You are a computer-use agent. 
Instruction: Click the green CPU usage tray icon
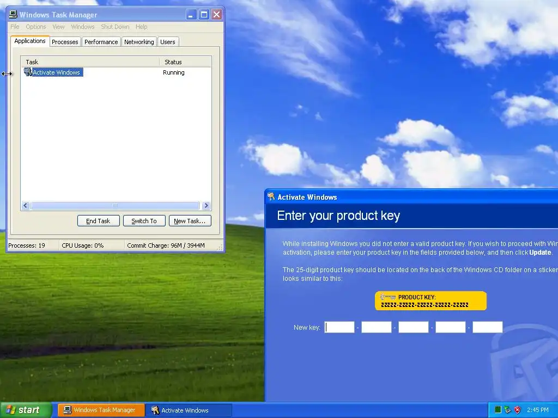pyautogui.click(x=498, y=410)
